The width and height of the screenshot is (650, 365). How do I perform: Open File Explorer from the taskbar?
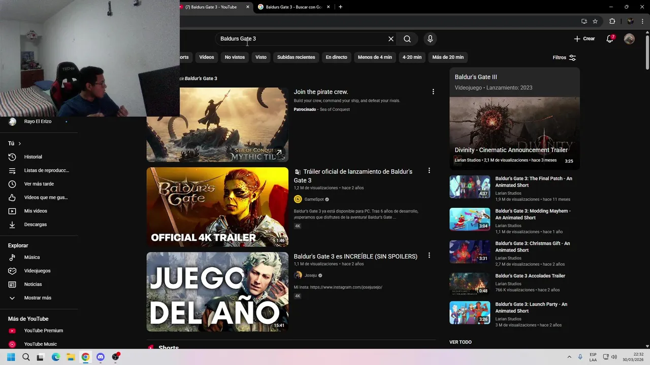tap(71, 357)
